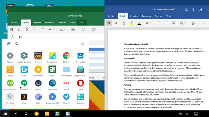Open Revisar tab in Word

(x=159, y=16)
